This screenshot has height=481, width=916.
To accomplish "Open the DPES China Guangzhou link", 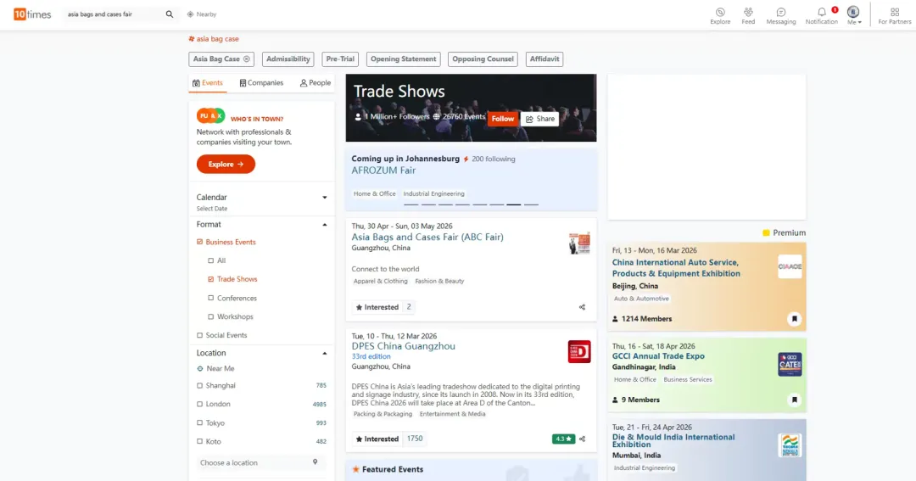I will [x=403, y=346].
